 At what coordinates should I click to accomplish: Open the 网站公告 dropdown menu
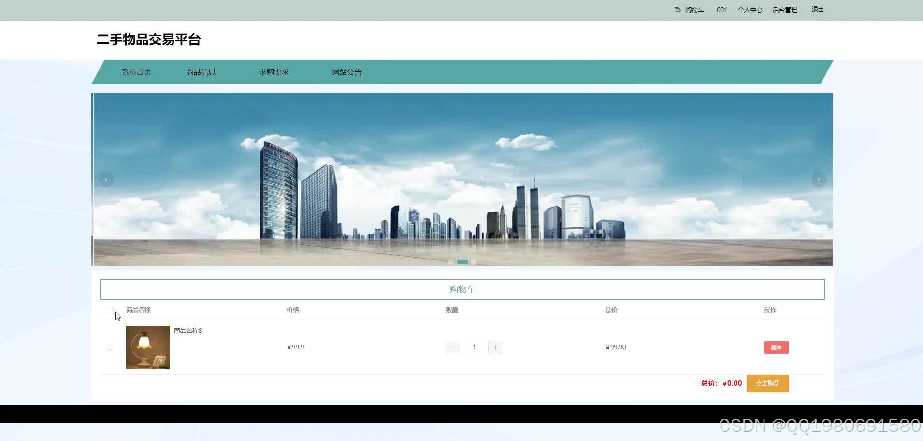[346, 72]
